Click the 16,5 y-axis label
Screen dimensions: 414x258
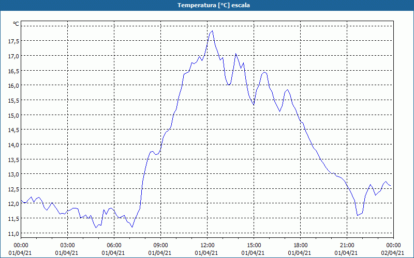tap(13, 71)
